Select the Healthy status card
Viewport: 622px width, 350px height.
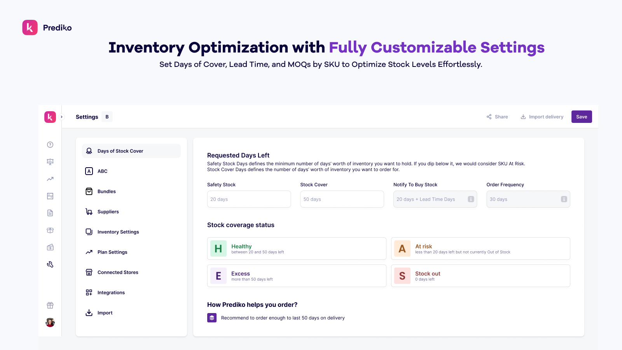297,248
